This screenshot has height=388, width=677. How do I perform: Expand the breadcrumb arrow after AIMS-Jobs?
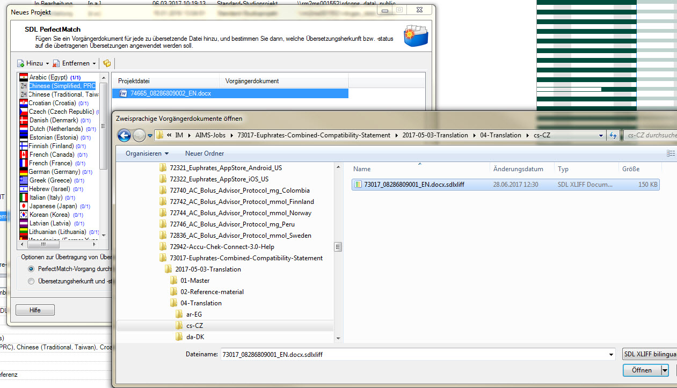pyautogui.click(x=231, y=135)
